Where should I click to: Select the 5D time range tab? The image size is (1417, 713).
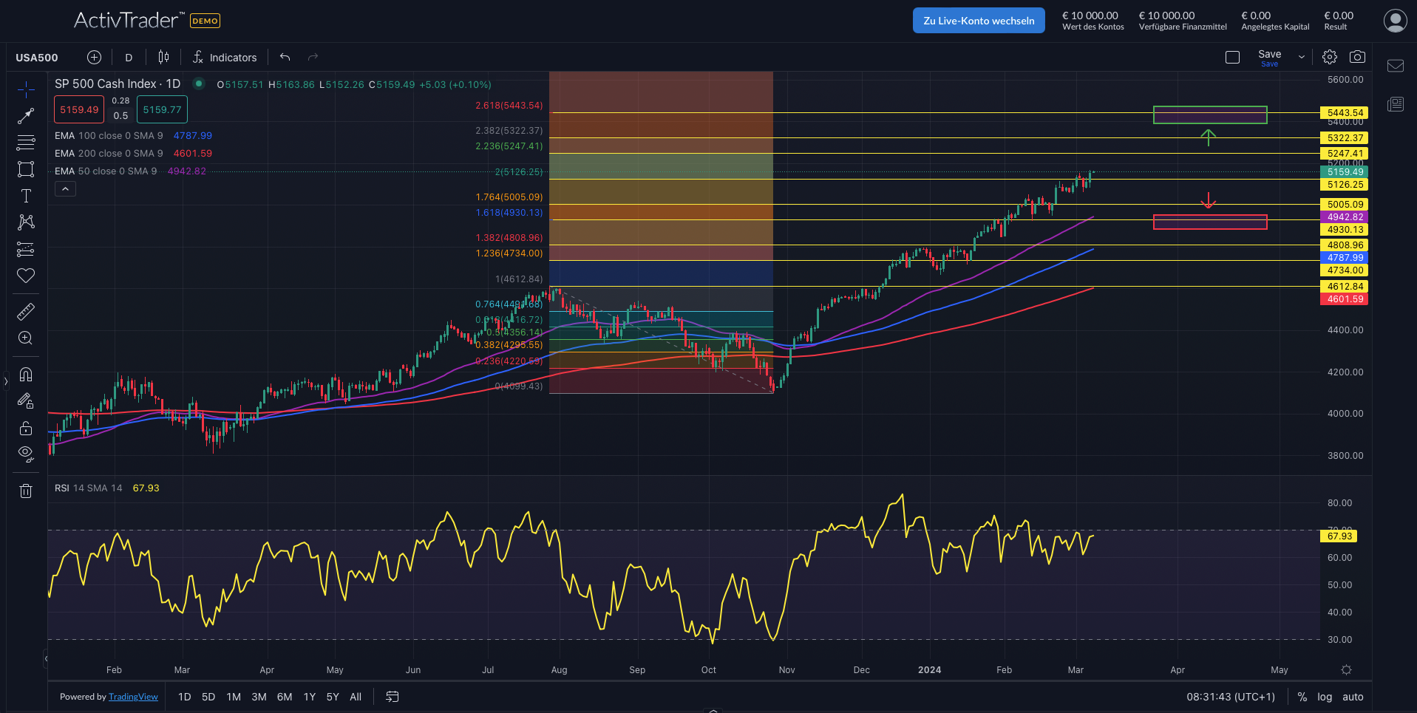tap(208, 696)
